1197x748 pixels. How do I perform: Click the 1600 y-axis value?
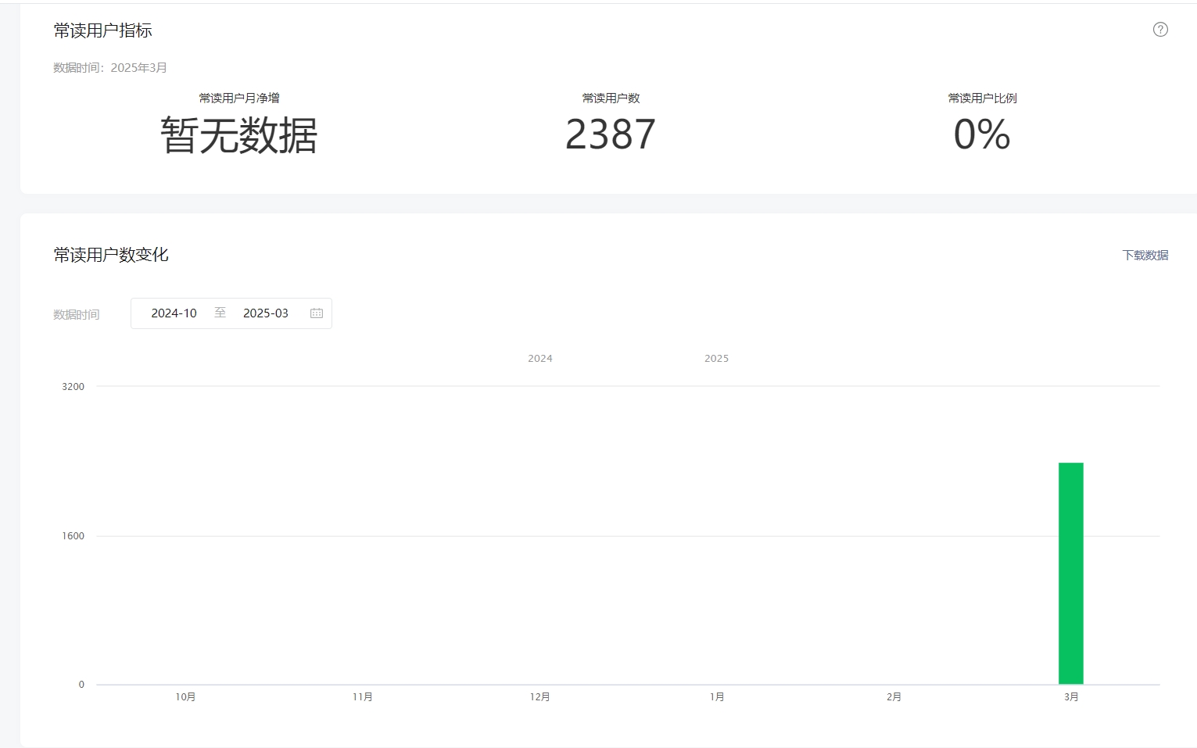73,536
